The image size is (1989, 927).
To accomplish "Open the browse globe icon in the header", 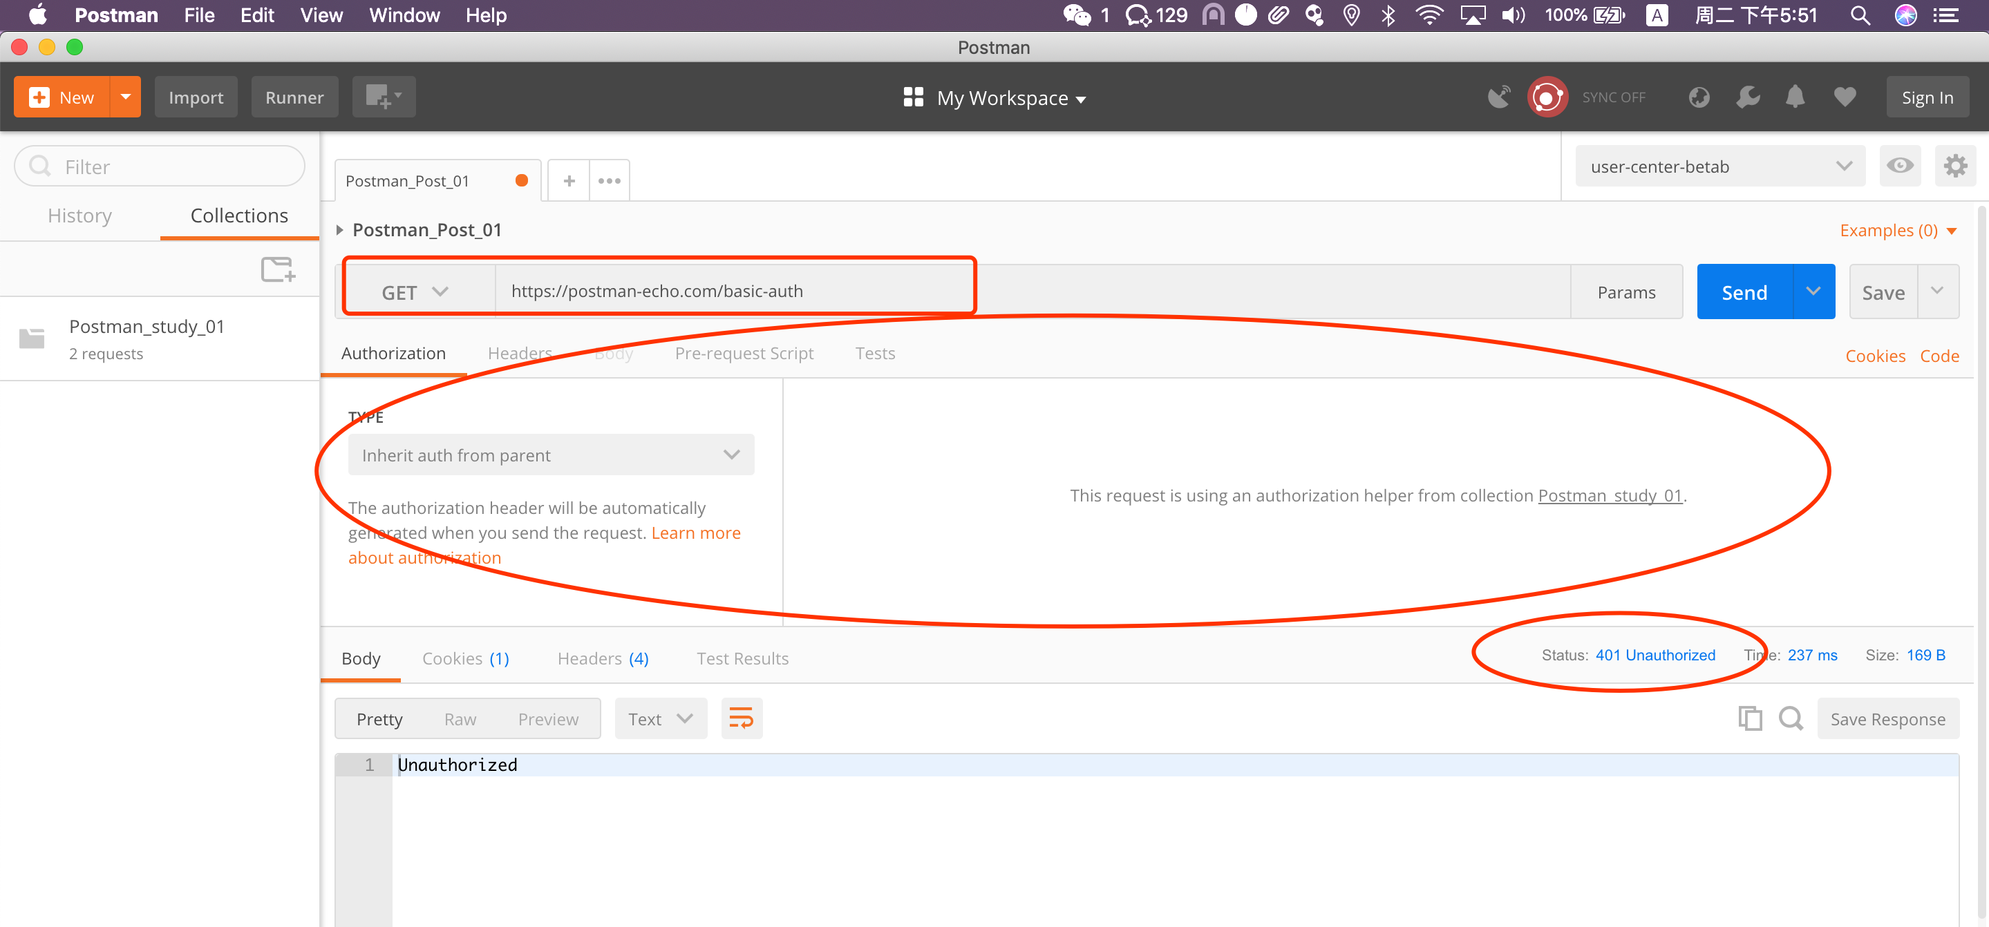I will [1699, 97].
